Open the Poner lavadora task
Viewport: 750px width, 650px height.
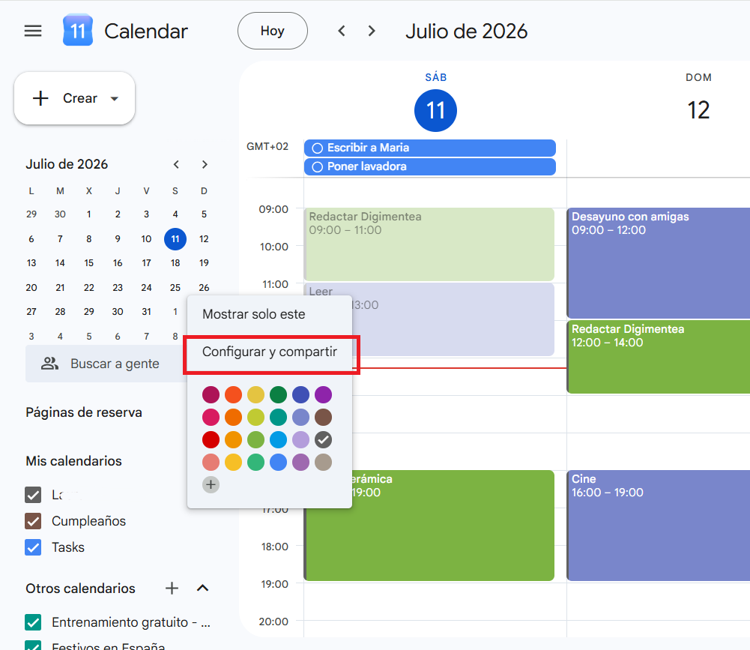click(430, 166)
